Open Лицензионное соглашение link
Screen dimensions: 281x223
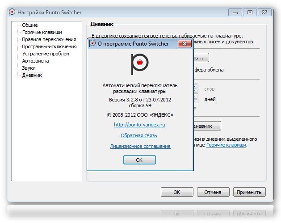tap(140, 146)
